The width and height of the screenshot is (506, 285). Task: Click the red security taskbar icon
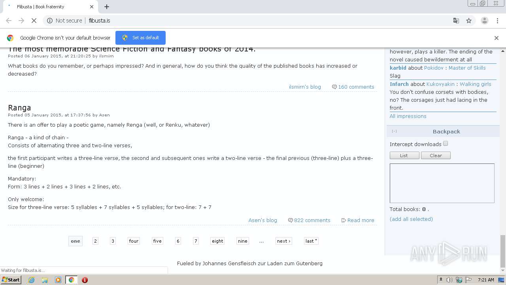click(x=85, y=280)
